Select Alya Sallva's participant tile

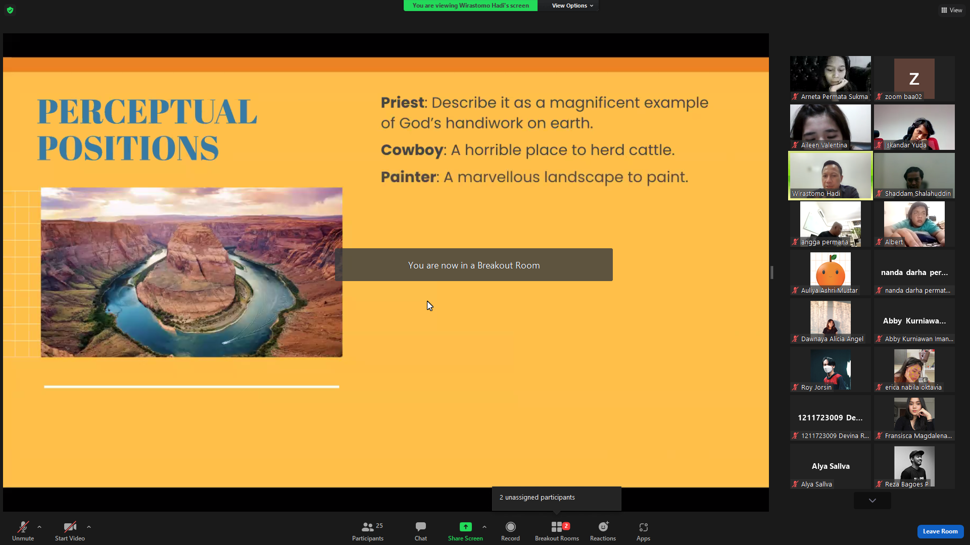point(831,466)
